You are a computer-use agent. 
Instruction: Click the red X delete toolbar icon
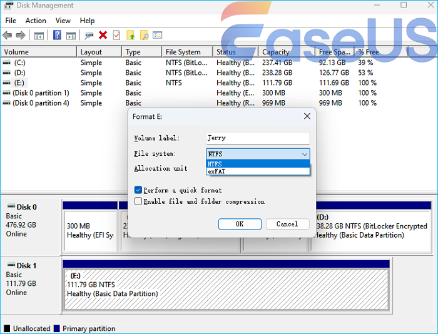(x=103, y=36)
